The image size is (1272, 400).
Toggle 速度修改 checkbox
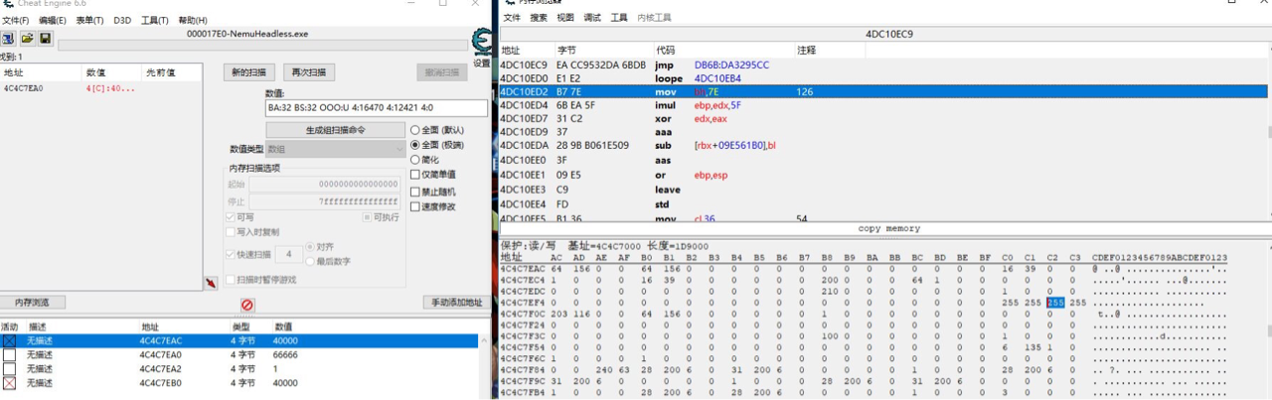(415, 206)
